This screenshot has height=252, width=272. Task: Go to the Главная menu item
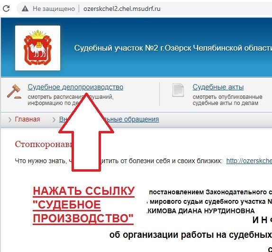pos(27,119)
